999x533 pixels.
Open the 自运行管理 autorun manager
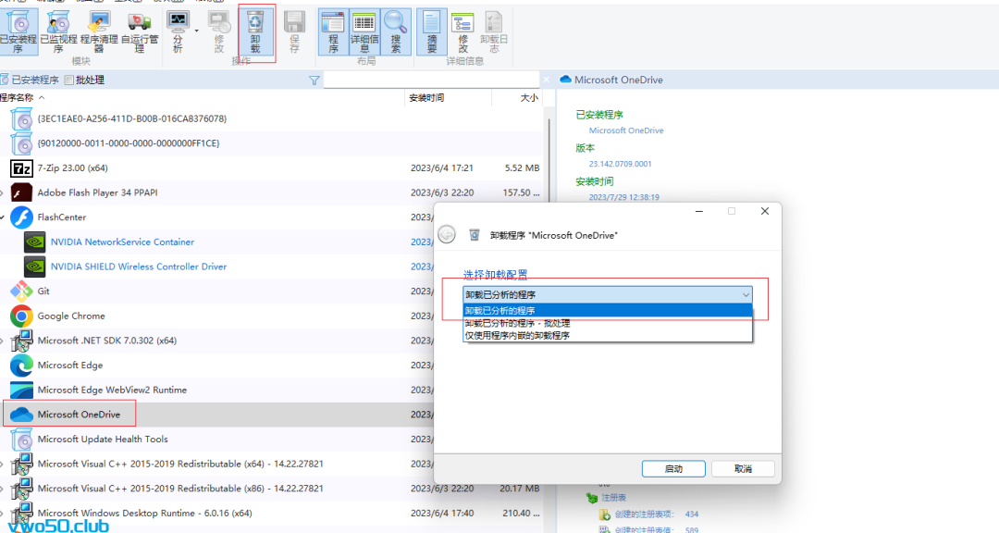point(140,31)
